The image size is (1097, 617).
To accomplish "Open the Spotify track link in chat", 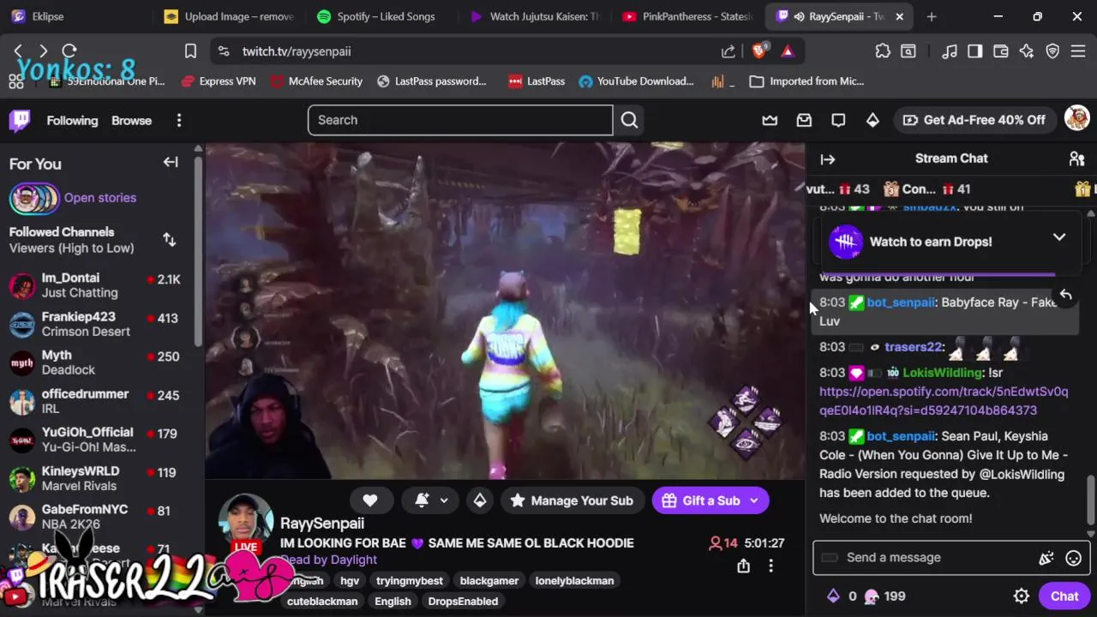I will point(943,401).
